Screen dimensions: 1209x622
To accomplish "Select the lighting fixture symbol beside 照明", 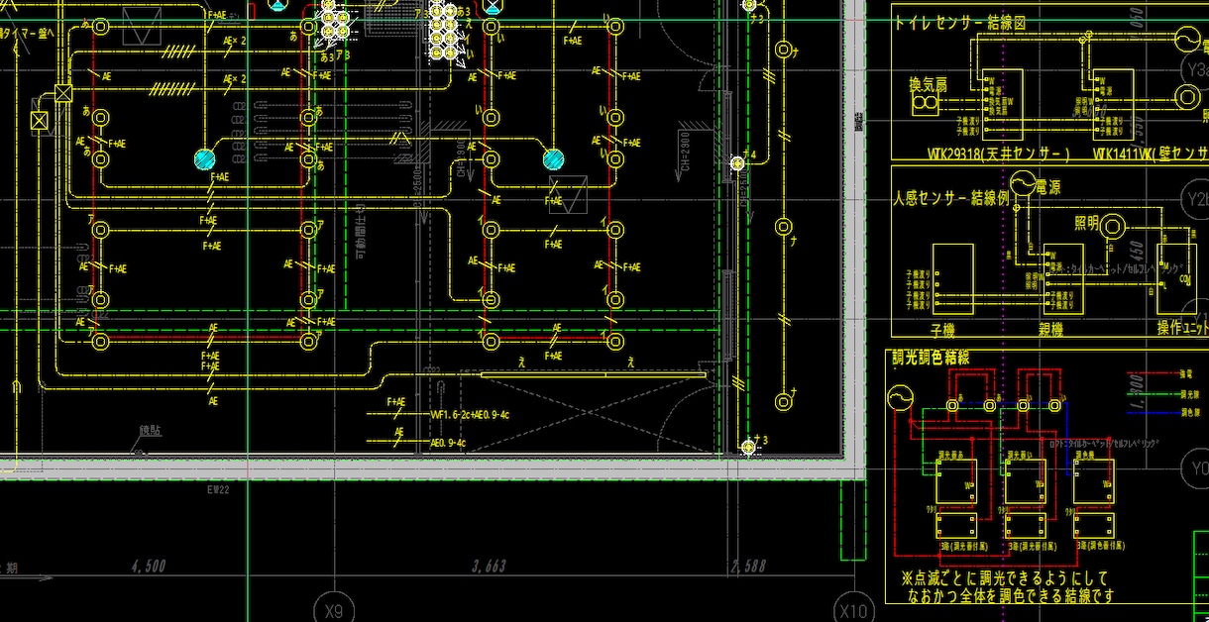I will click(1114, 226).
